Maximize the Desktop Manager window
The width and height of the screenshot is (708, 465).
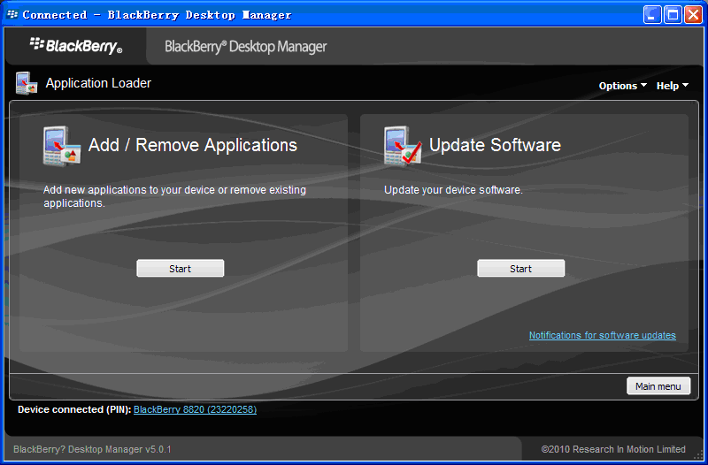coord(673,15)
